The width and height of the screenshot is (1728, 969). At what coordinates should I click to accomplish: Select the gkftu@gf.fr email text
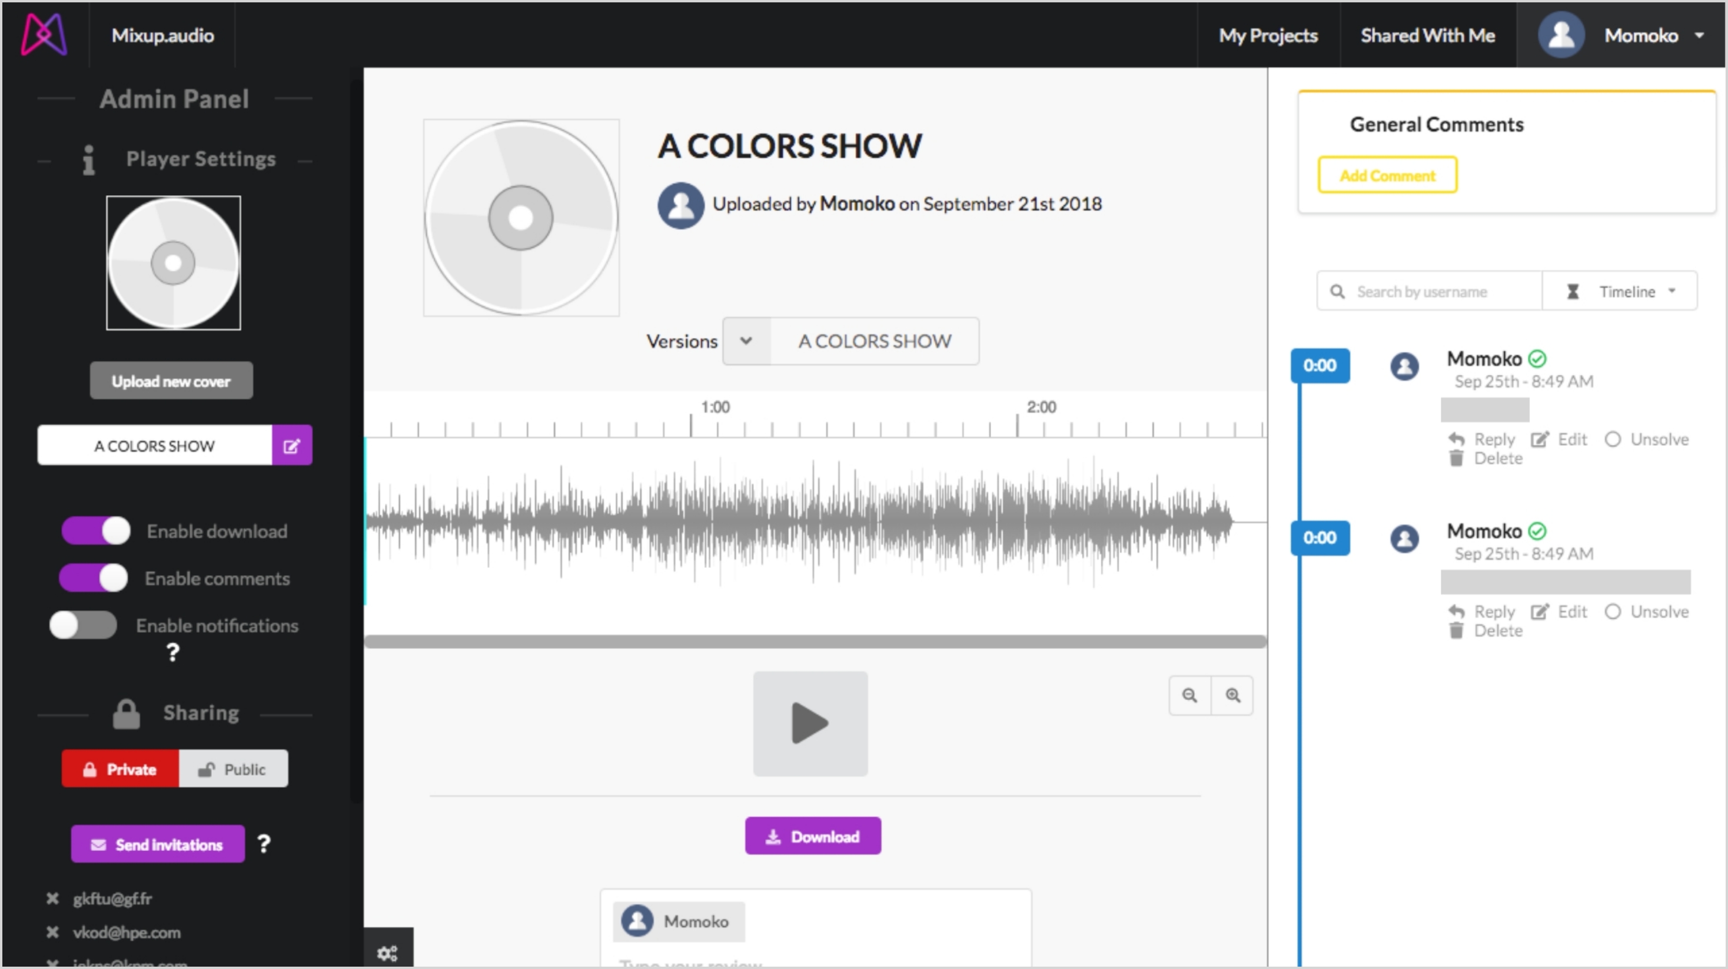coord(112,898)
